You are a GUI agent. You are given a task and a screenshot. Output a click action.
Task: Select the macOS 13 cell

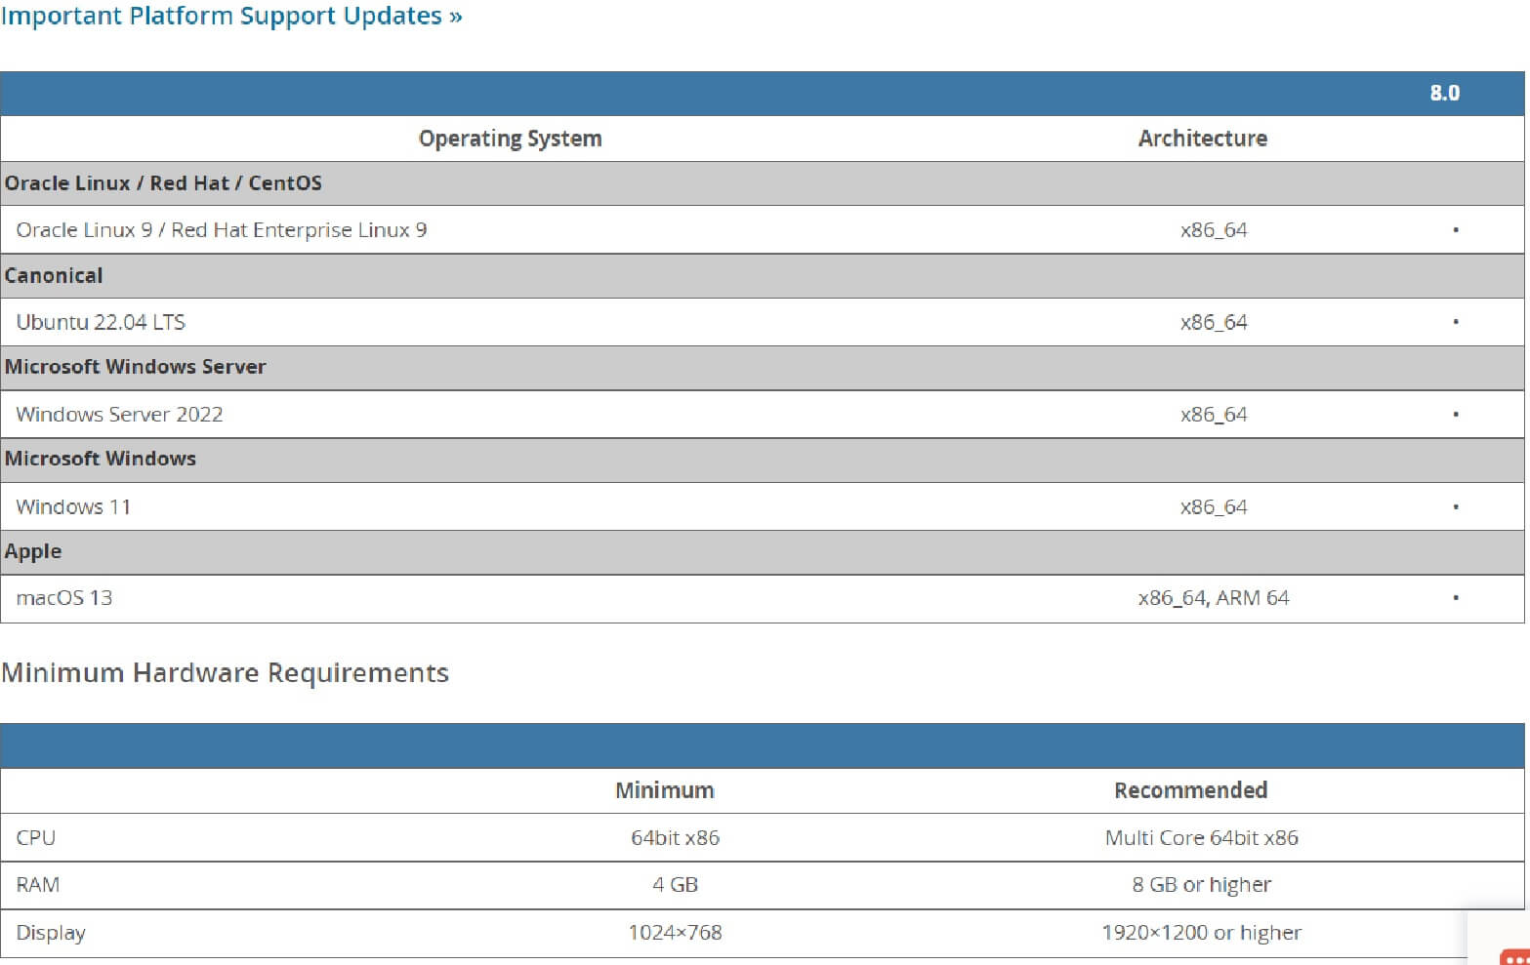click(64, 598)
